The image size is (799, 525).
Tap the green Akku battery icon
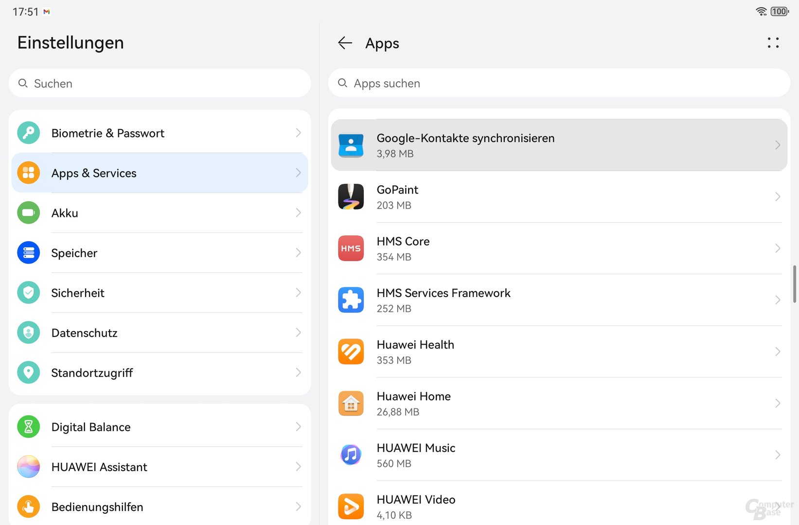28,212
